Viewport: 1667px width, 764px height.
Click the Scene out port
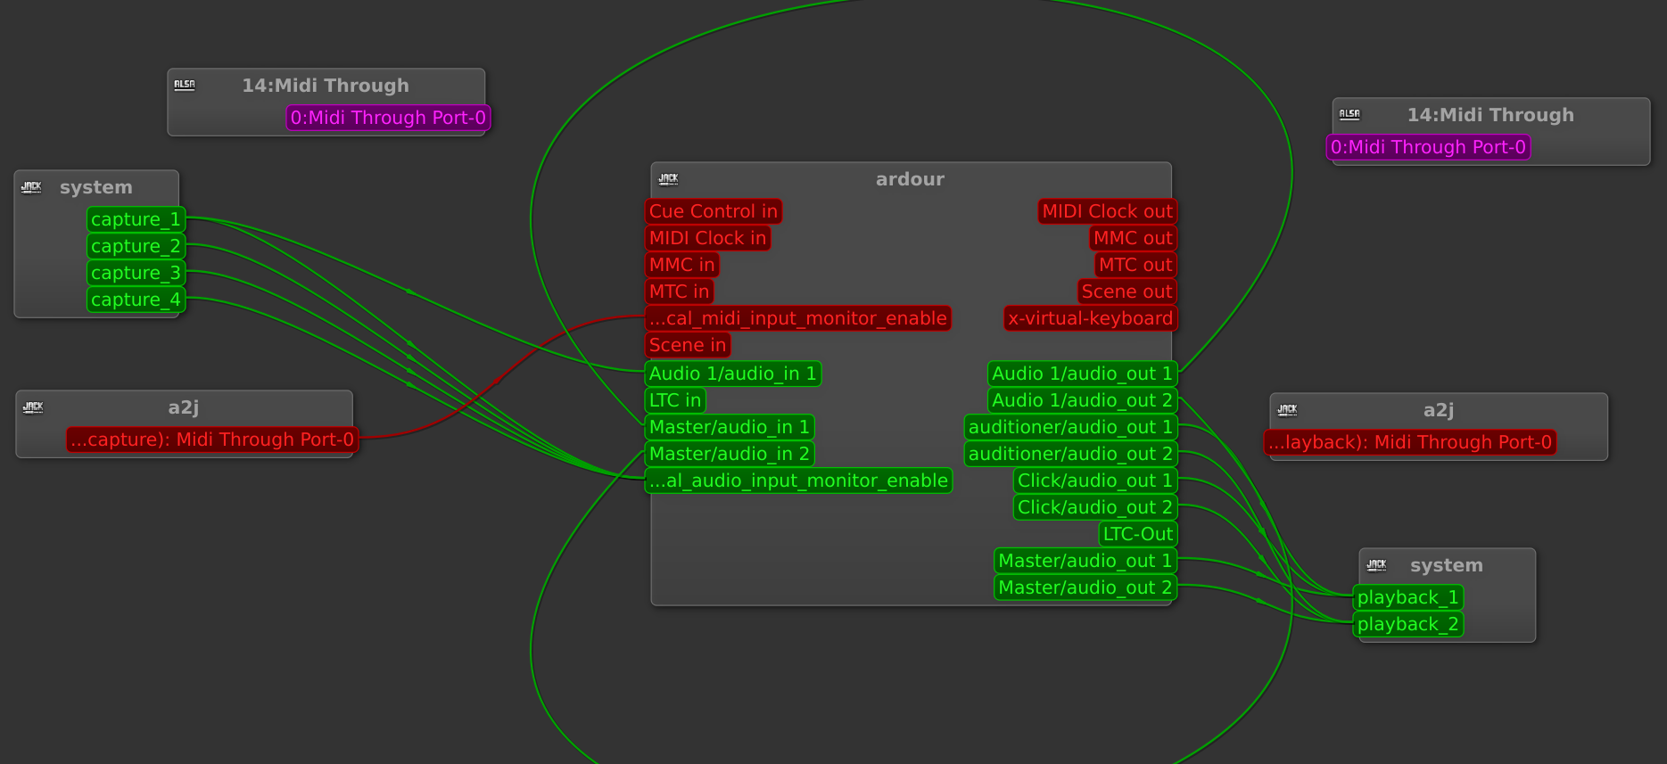click(1127, 292)
